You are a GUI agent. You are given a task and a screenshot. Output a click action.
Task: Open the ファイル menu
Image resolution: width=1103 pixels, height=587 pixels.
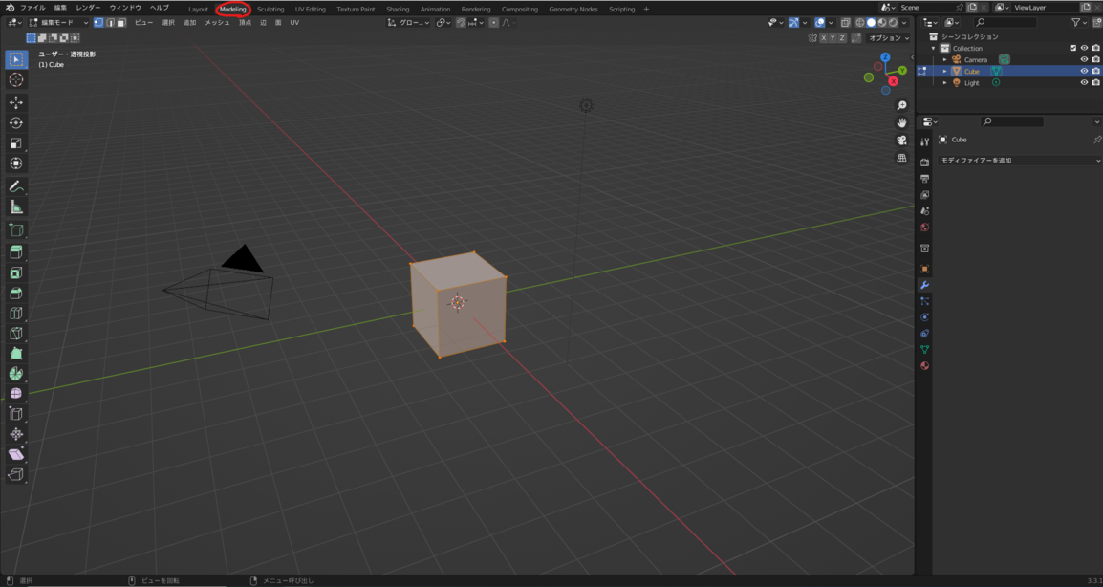point(33,8)
